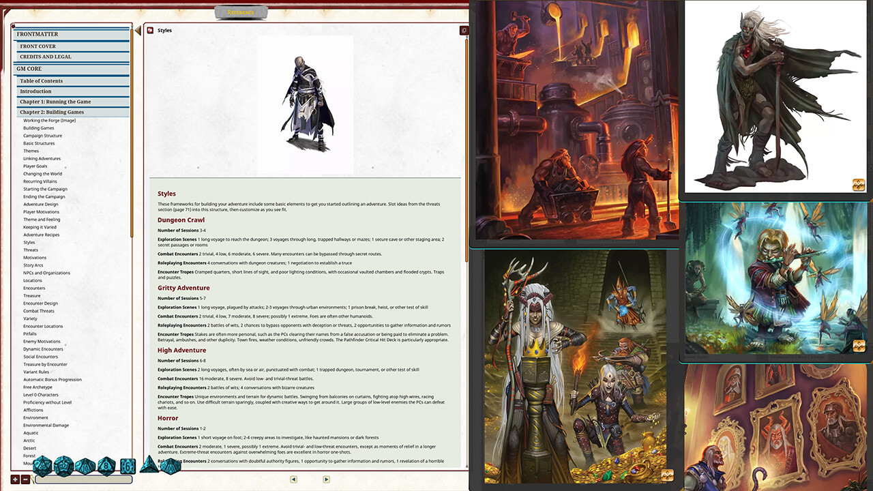Roll the d10 die
873x491 pixels.
85,465
